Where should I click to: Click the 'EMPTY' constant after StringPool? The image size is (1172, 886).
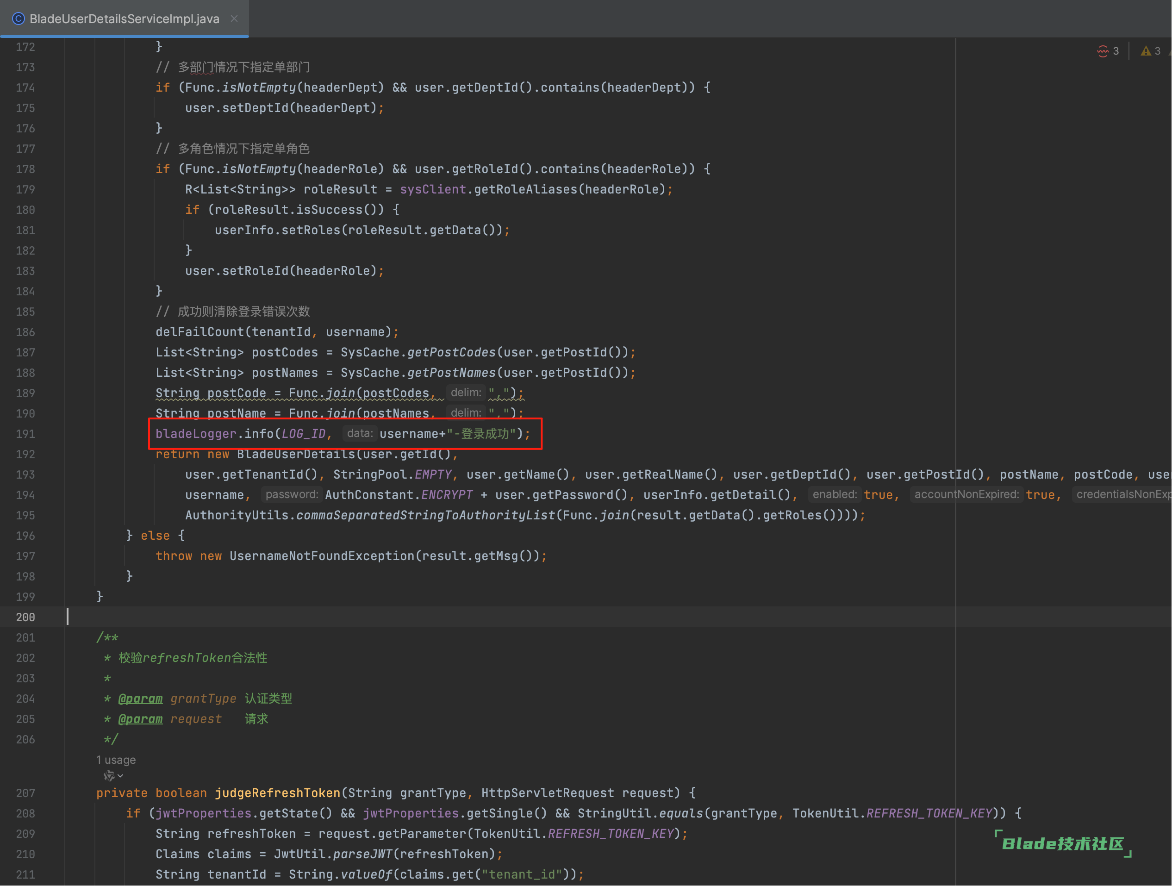433,474
